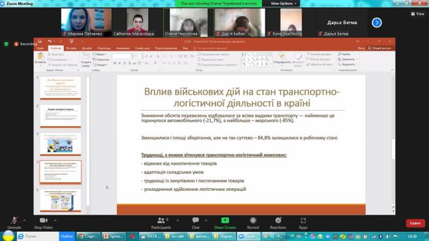Expand the arrow beside Participants
The height and width of the screenshot is (241, 429).
point(178,220)
